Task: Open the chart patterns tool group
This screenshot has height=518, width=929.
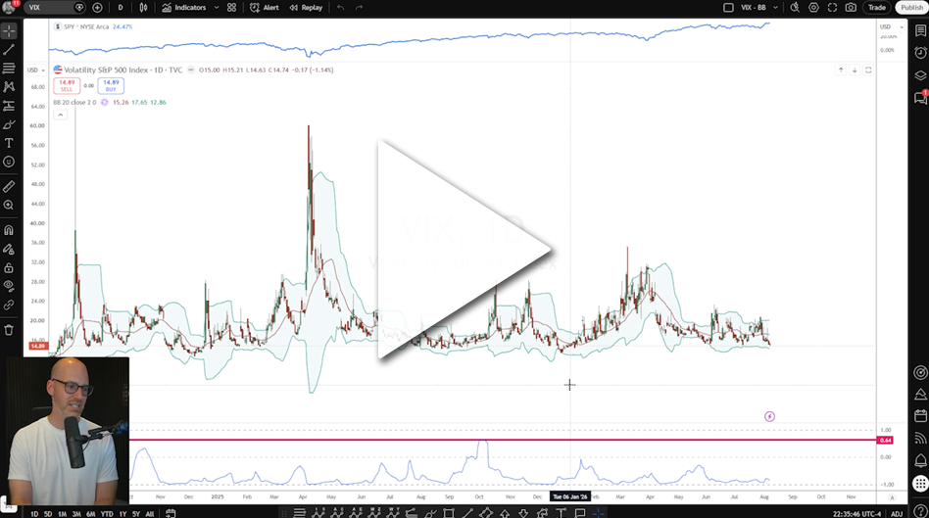Action: pyautogui.click(x=9, y=87)
